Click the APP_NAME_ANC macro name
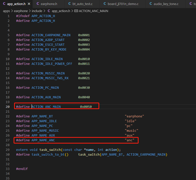 point(43,140)
